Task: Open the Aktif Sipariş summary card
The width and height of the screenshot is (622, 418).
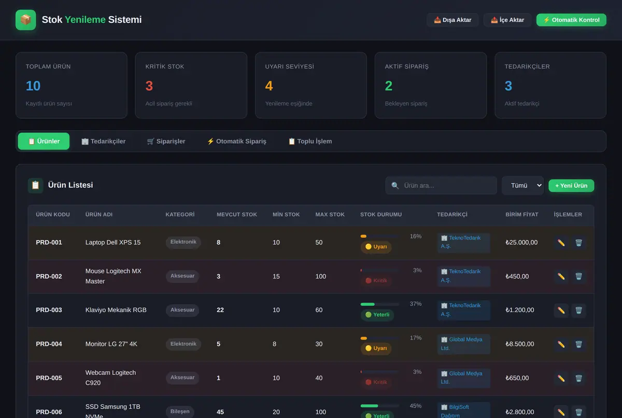Action: tap(431, 85)
